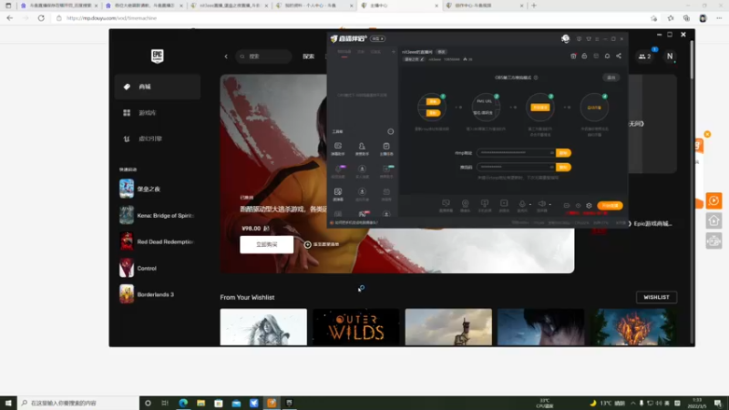Click the 立即购买 buy now button
The height and width of the screenshot is (410, 729).
(x=266, y=244)
